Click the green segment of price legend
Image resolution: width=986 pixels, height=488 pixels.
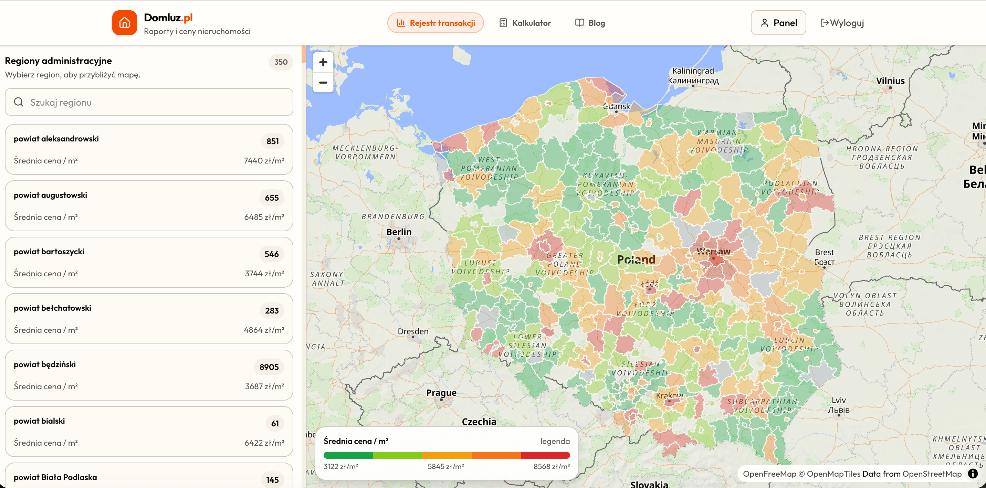pyautogui.click(x=348, y=455)
